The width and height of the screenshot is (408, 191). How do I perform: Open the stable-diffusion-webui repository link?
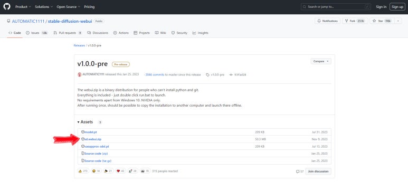[x=70, y=21]
